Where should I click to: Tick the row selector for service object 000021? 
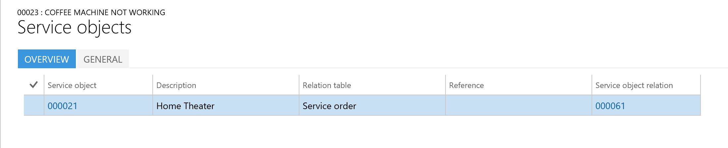click(33, 105)
